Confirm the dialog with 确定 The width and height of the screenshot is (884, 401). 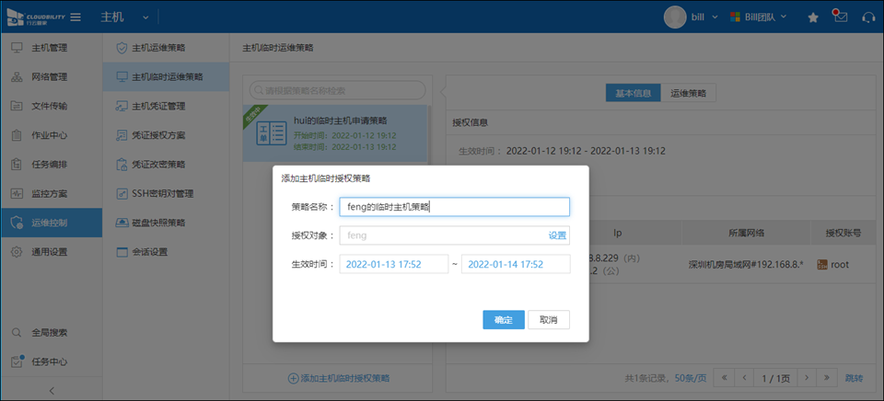coord(504,319)
